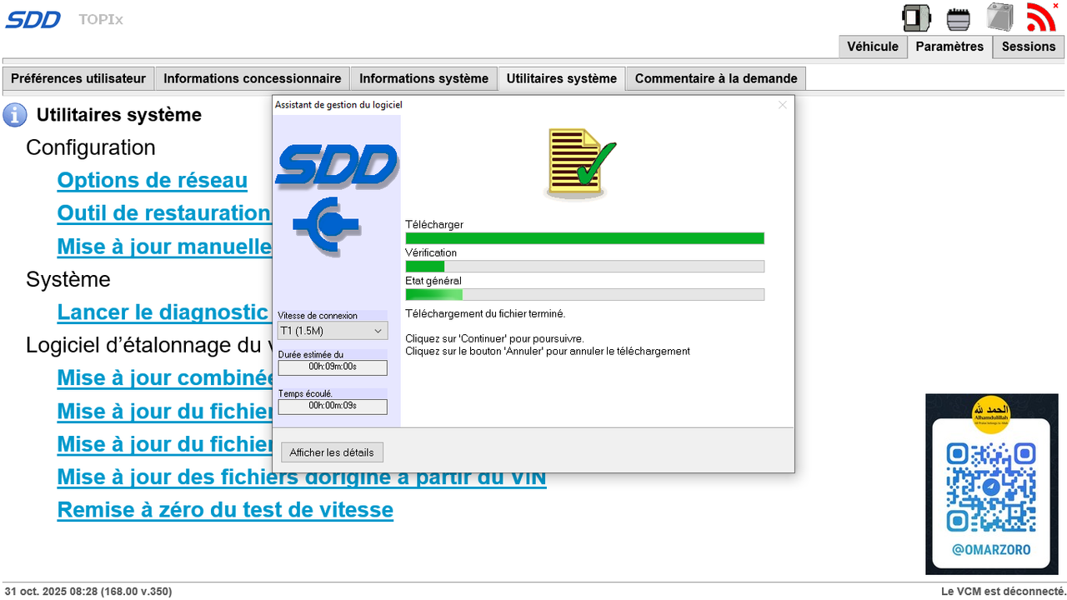Image resolution: width=1067 pixels, height=600 pixels.
Task: Switch to Informations système tab
Action: [x=423, y=78]
